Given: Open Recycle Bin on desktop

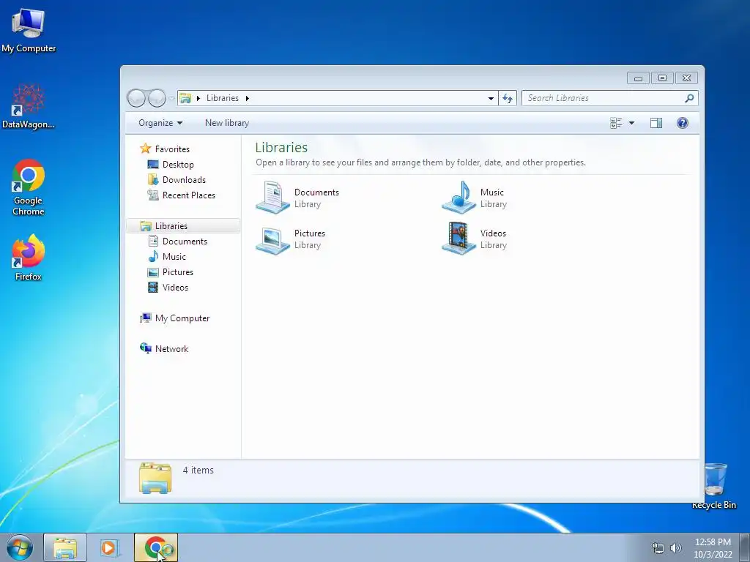Looking at the screenshot, I should tap(715, 485).
